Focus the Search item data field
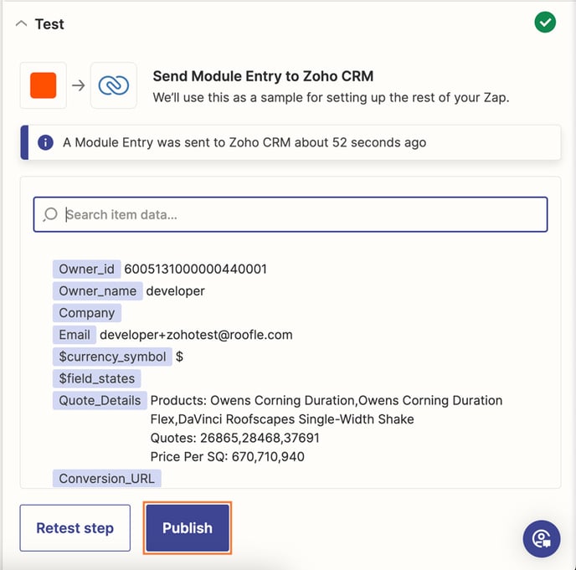 pyautogui.click(x=291, y=214)
